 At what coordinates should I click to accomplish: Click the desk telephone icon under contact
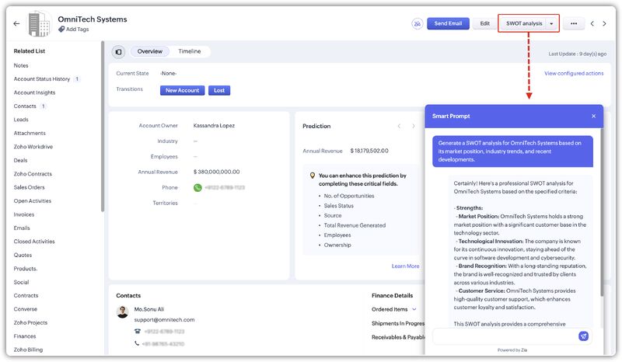click(x=138, y=331)
